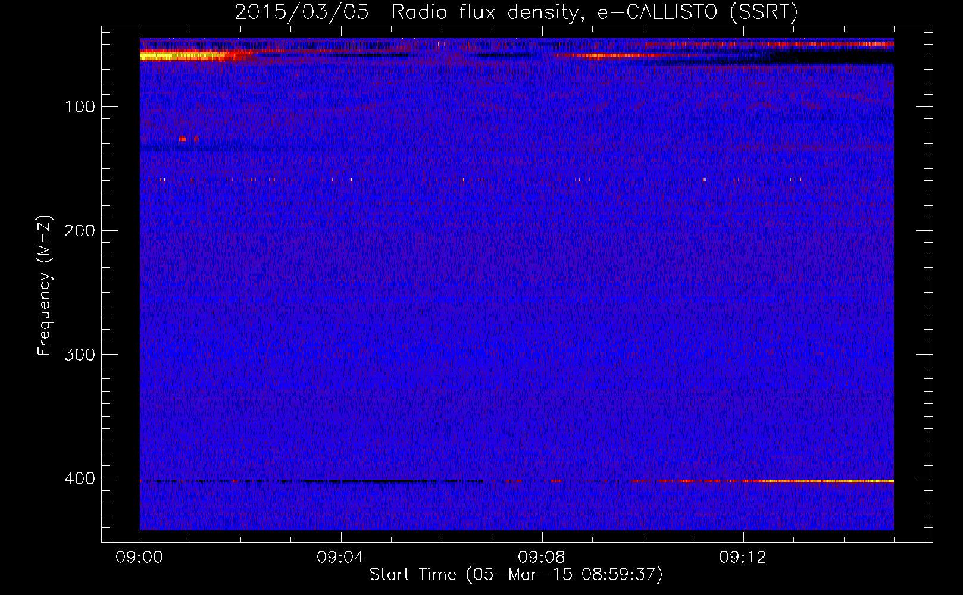Viewport: 963px width, 595px height.
Task: Click the 09:04 time tick label
Action: pyautogui.click(x=341, y=558)
